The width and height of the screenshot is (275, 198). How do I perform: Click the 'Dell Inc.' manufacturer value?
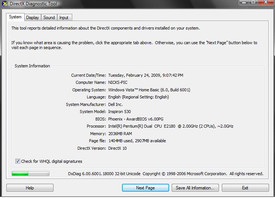pyautogui.click(x=115, y=104)
